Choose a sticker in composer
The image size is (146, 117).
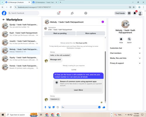click(54, 107)
